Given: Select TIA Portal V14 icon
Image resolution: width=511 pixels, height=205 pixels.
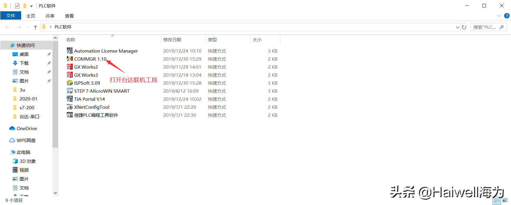Looking at the screenshot, I should (70, 99).
